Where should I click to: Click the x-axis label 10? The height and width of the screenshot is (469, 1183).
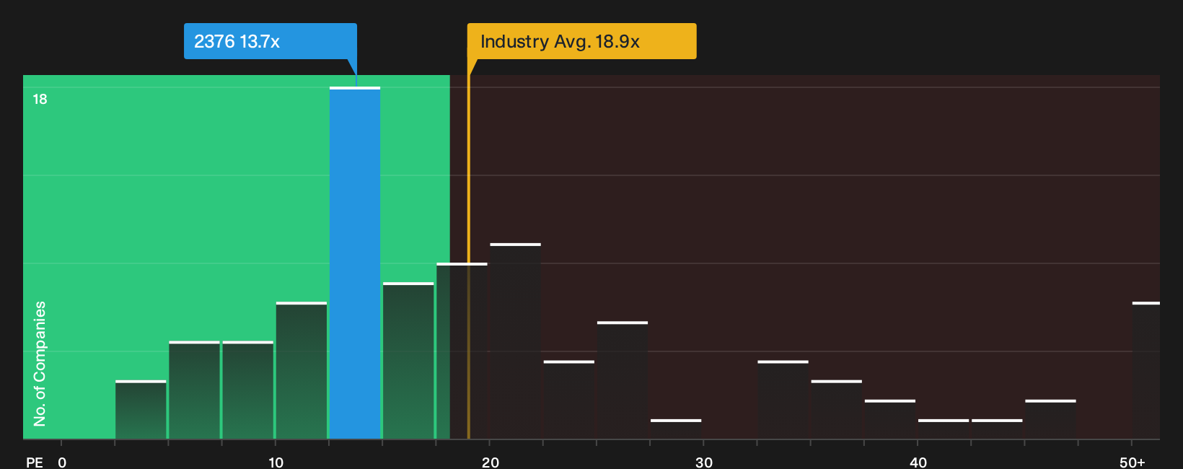[x=276, y=462]
